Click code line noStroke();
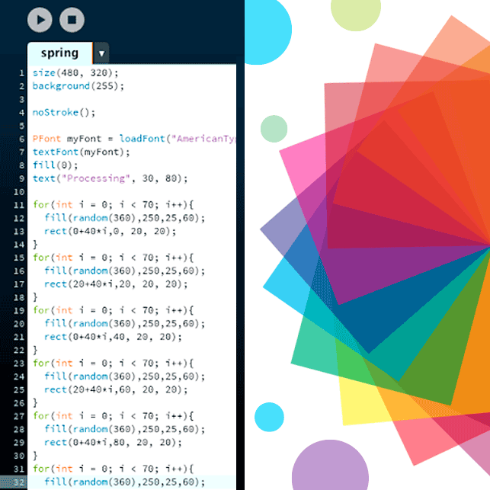This screenshot has width=490, height=490. pos(64,112)
